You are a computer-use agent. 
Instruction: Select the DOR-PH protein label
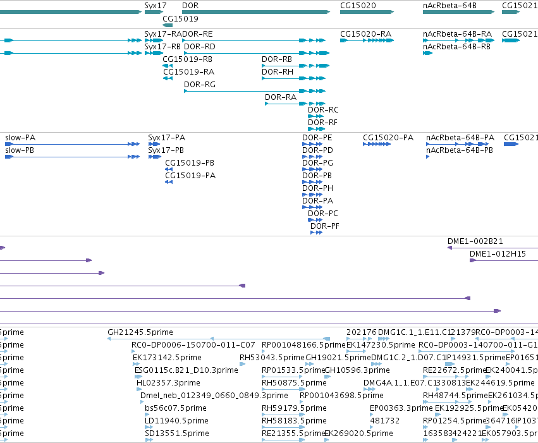317,188
